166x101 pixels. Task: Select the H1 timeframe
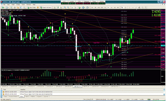tap(105, 7)
